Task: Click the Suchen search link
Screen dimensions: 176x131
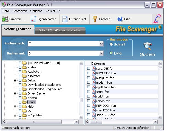Action: click(147, 54)
